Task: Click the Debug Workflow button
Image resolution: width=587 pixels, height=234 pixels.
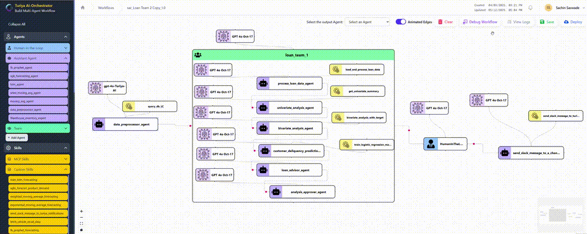Action: 480,22
